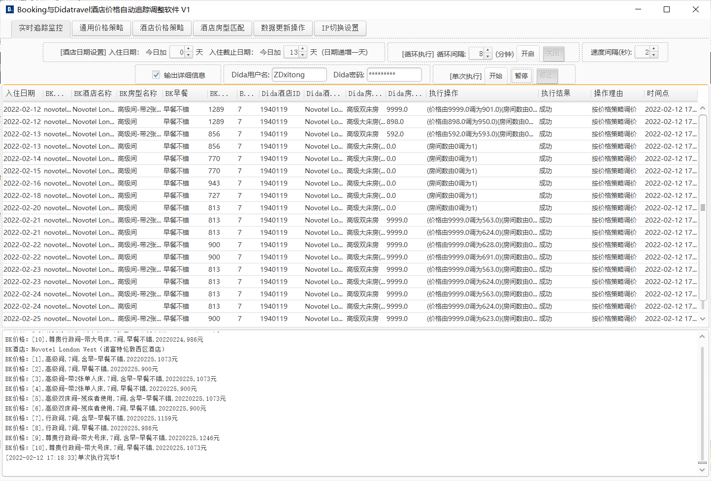
Task: Select cell '(价格由9999.0调为628.0)'
Action: [482, 245]
